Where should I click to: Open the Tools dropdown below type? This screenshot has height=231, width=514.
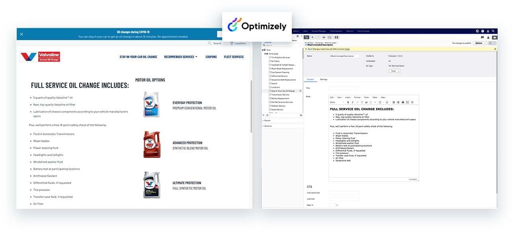click(x=394, y=71)
